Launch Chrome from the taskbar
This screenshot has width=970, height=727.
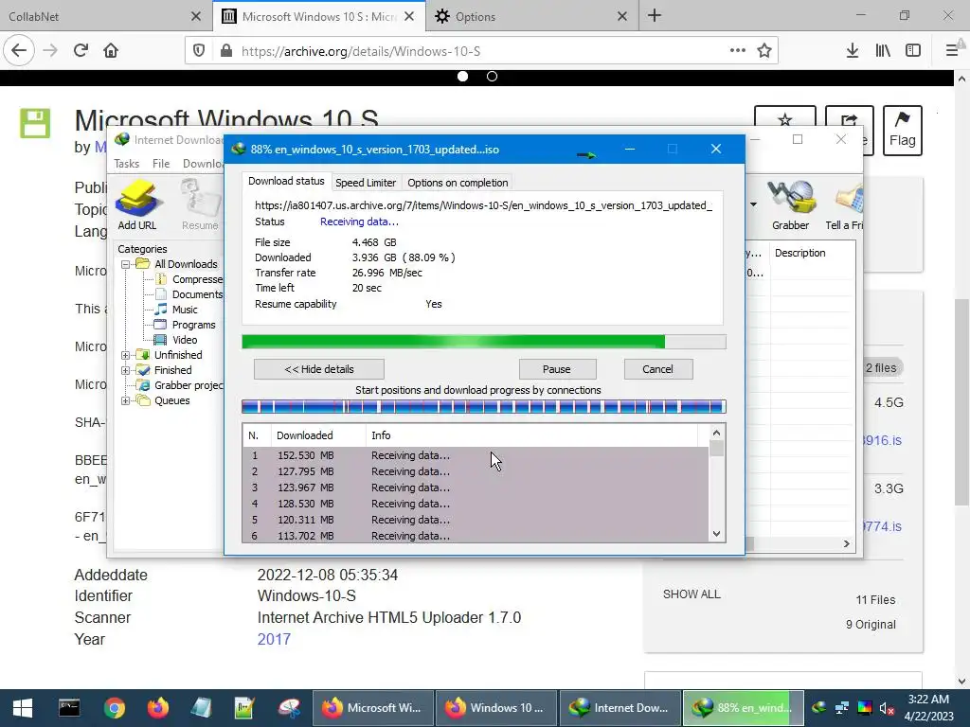click(115, 708)
